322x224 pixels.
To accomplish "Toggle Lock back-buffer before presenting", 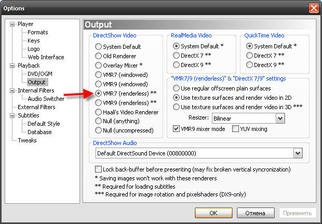I will [x=99, y=169].
